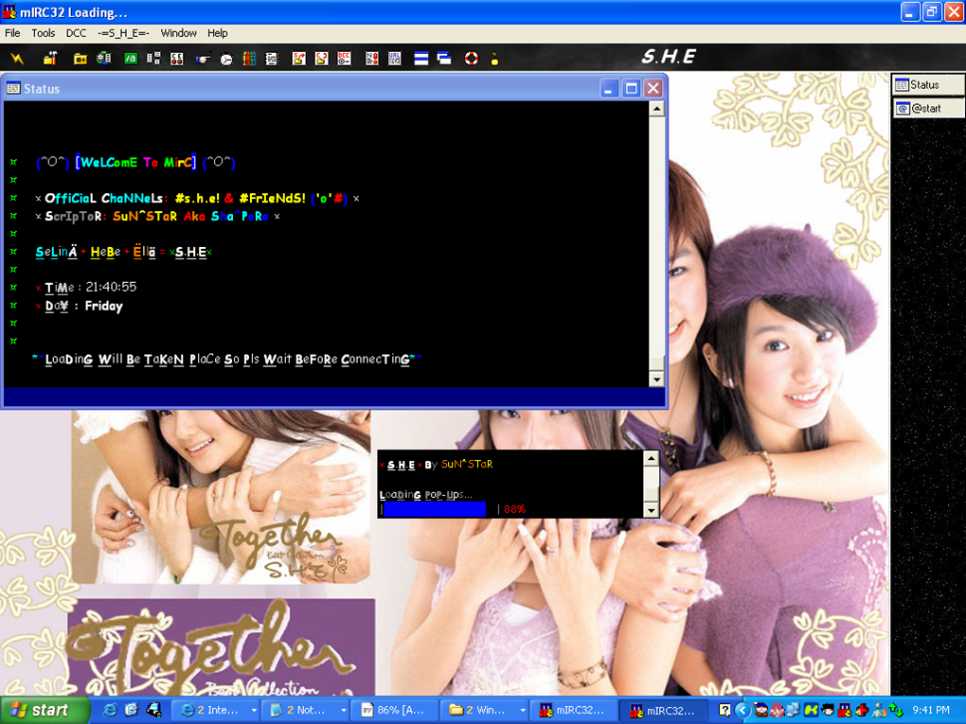Click the loading window scrollbar down arrow
966x724 pixels.
(652, 510)
